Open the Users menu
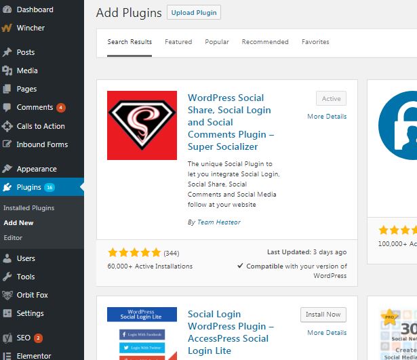 (26, 258)
